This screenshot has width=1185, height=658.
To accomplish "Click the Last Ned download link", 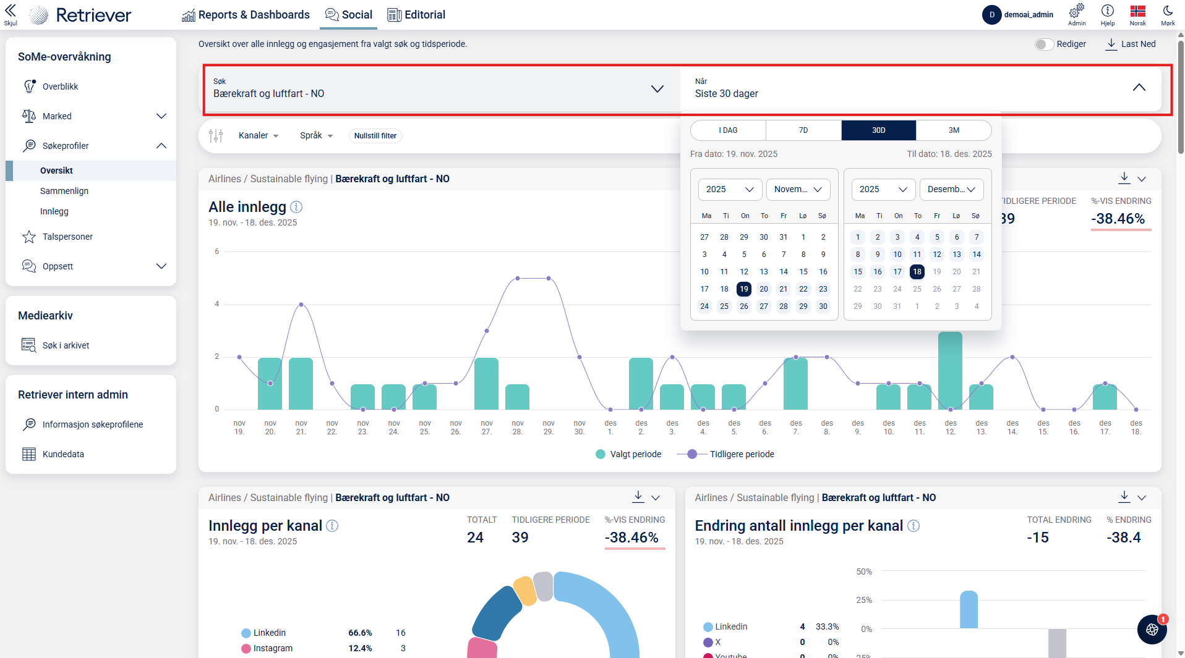I will pos(1131,44).
